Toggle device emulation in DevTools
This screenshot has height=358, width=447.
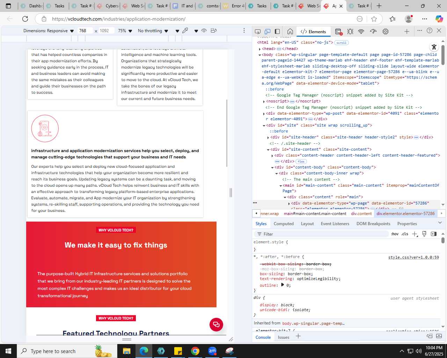tap(268, 31)
